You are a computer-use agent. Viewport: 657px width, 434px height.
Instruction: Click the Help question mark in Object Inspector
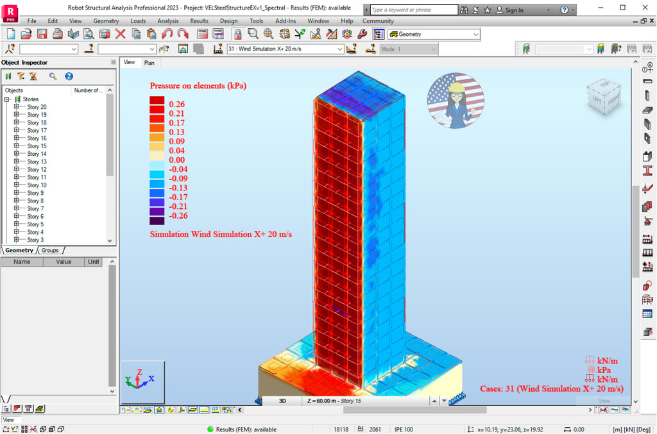(68, 76)
